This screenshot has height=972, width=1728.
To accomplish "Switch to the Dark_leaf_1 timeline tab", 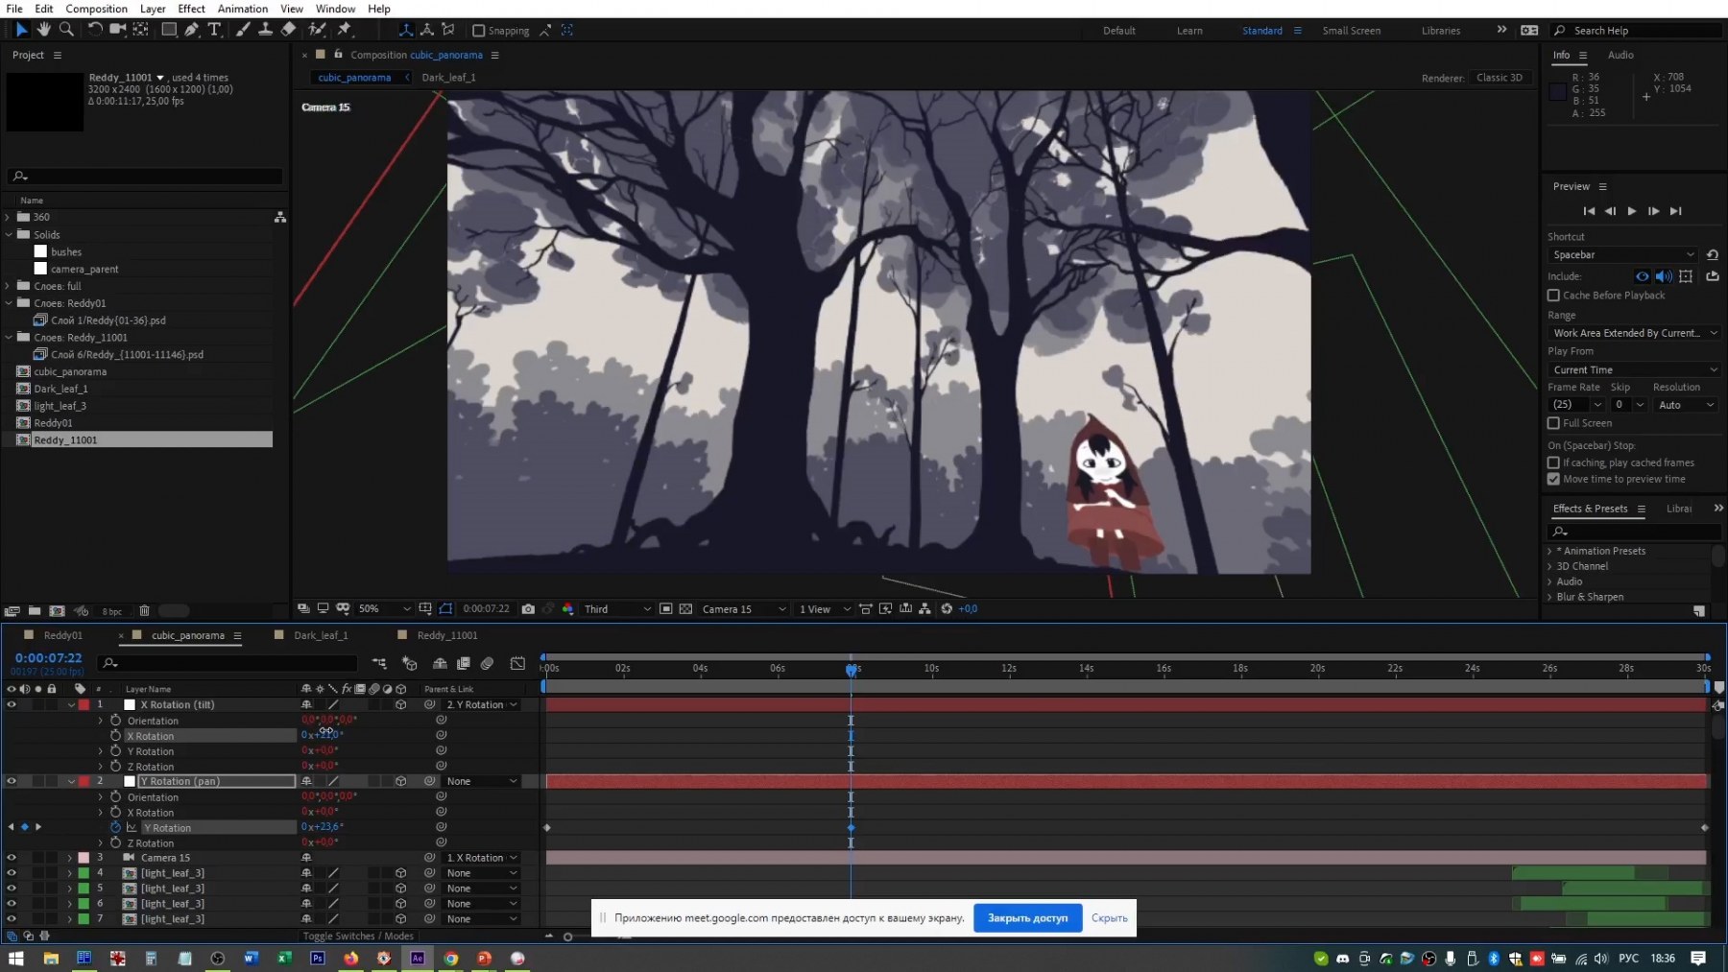I will [x=321, y=635].
